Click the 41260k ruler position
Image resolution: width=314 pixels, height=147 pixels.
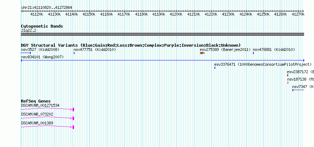click(281, 14)
